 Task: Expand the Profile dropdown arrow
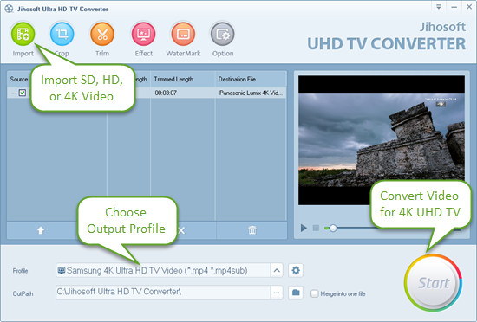(277, 270)
